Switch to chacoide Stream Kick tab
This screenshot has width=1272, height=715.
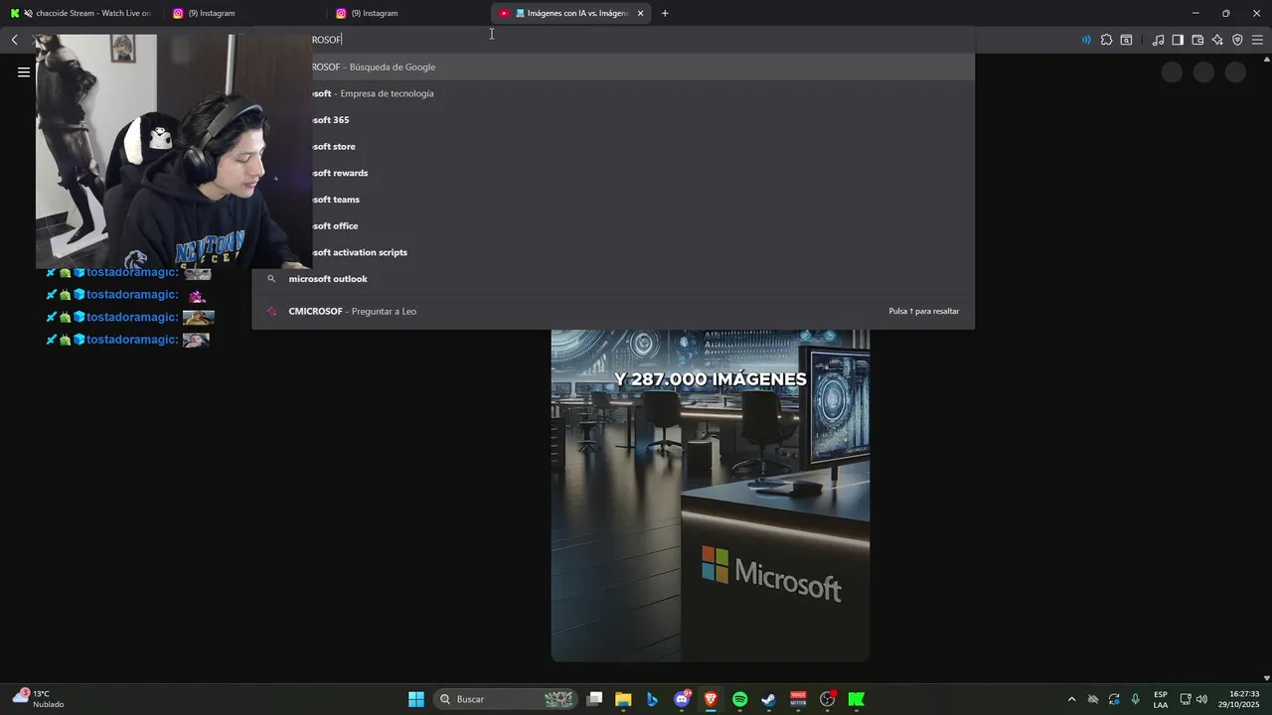[81, 13]
